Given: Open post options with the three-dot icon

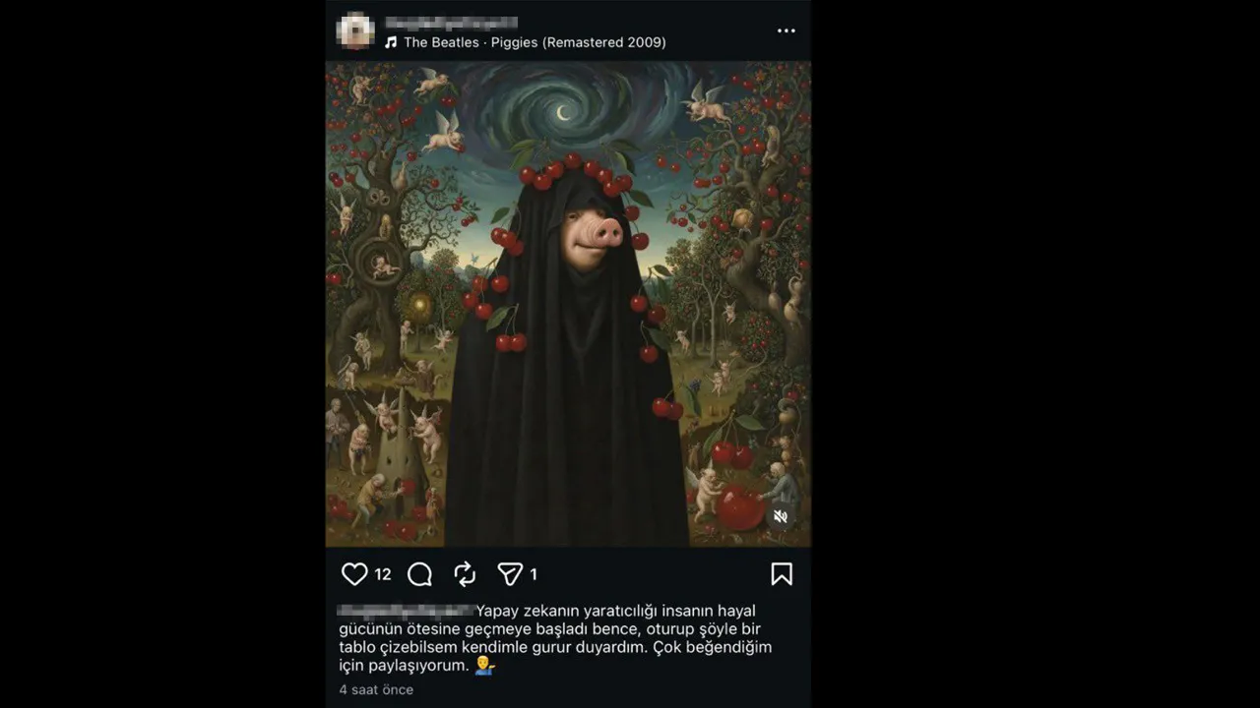Looking at the screenshot, I should tap(786, 29).
